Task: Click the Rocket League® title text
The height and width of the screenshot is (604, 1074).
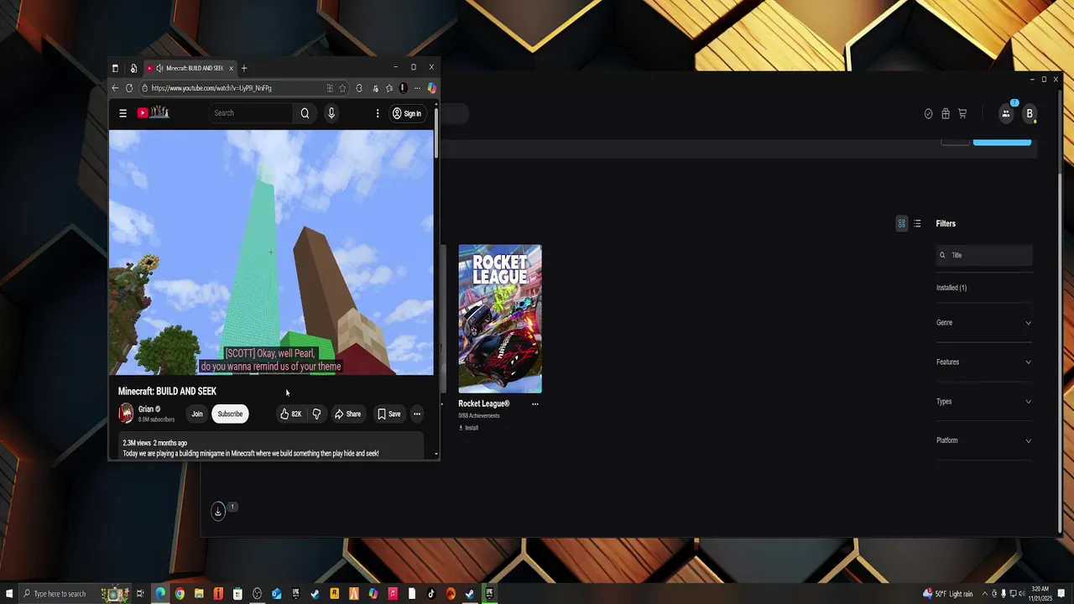Action: (484, 404)
